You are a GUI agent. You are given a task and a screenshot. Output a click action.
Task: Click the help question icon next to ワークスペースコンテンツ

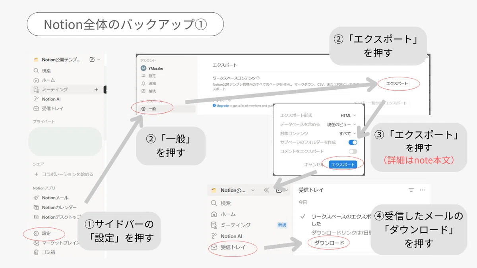coord(258,78)
